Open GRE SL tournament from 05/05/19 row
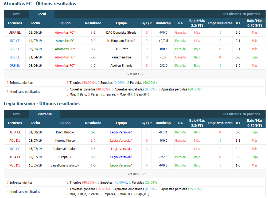The width and height of the screenshot is (268, 198). (x=15, y=49)
